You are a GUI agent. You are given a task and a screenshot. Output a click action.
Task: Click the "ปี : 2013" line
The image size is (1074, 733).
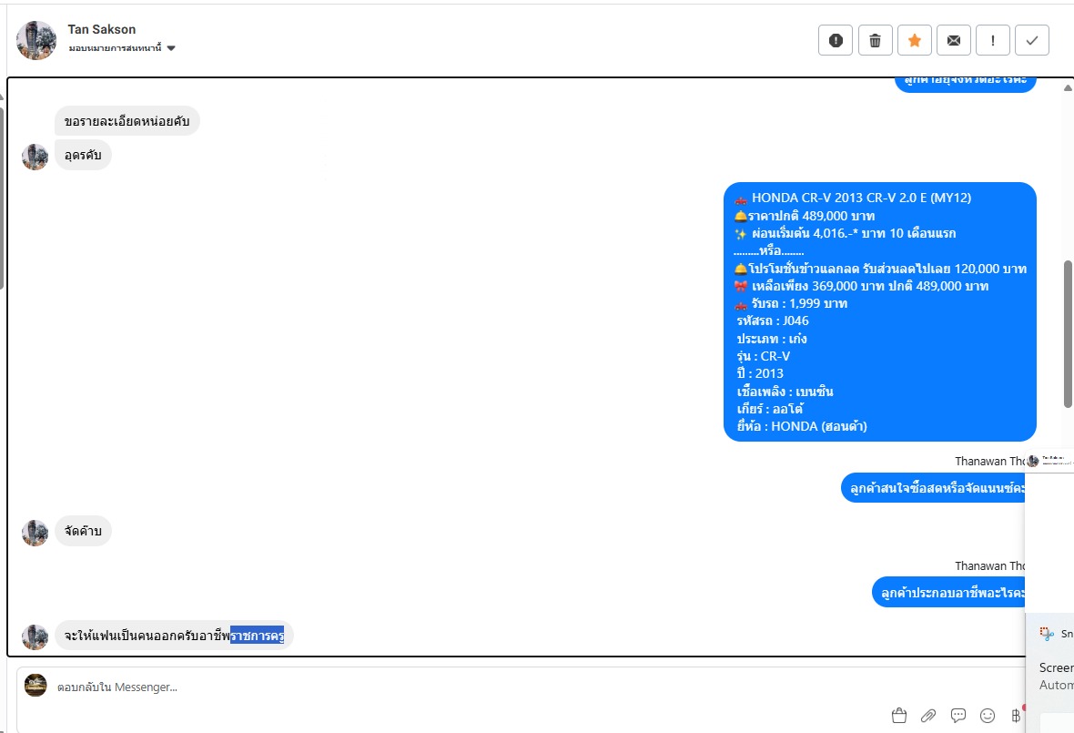[x=760, y=373]
